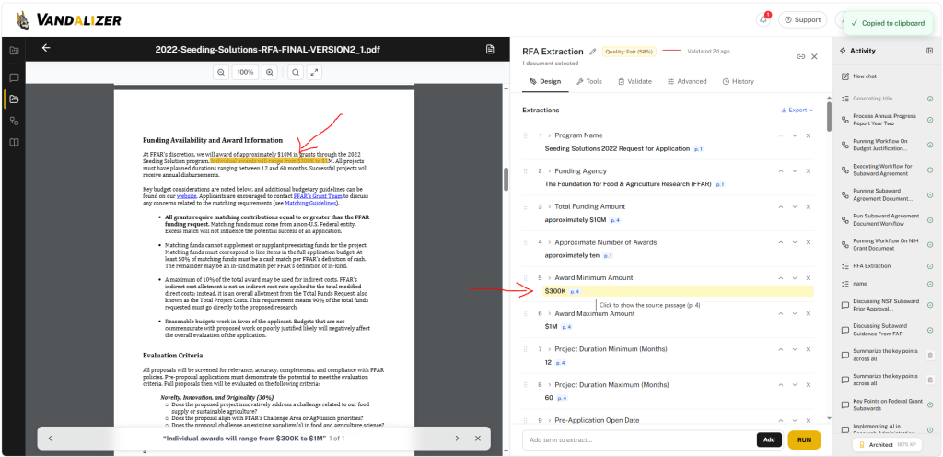Show source page p.4 for $1M
The width and height of the screenshot is (943, 457).
(x=566, y=327)
